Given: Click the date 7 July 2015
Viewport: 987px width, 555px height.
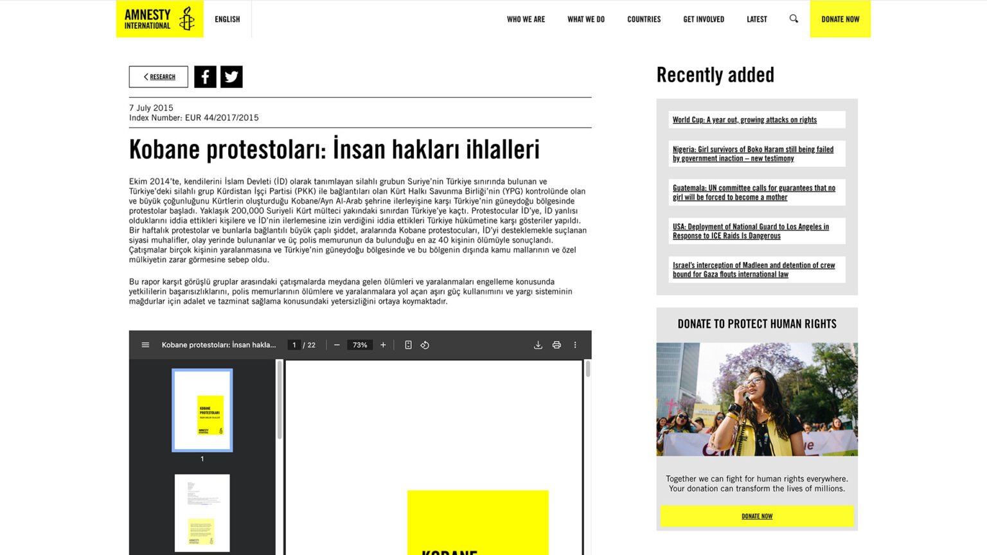Looking at the screenshot, I should (151, 108).
